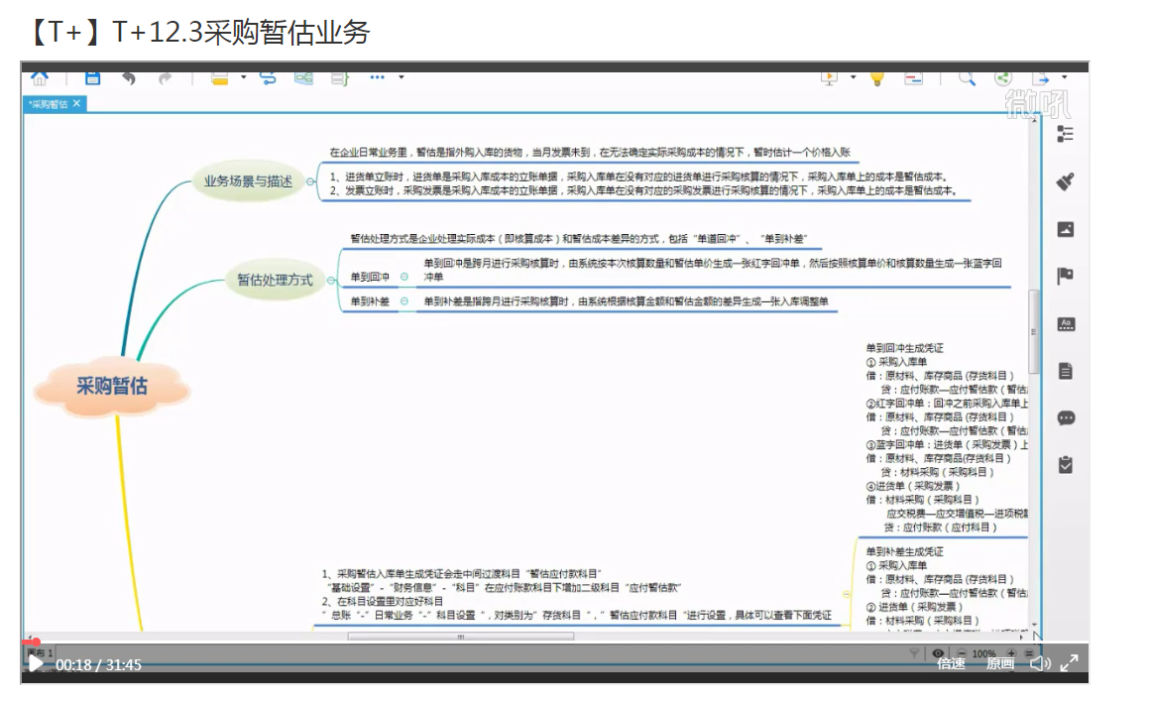Image resolution: width=1150 pixels, height=705 pixels.
Task: Toggle the eye visibility icon in status bar
Action: 938,652
